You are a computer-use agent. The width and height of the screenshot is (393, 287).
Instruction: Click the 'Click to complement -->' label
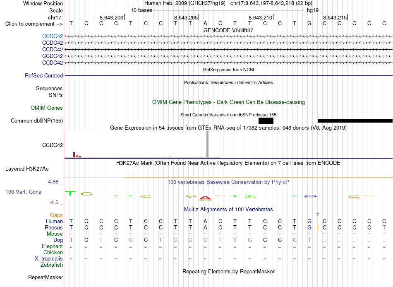pos(34,24)
